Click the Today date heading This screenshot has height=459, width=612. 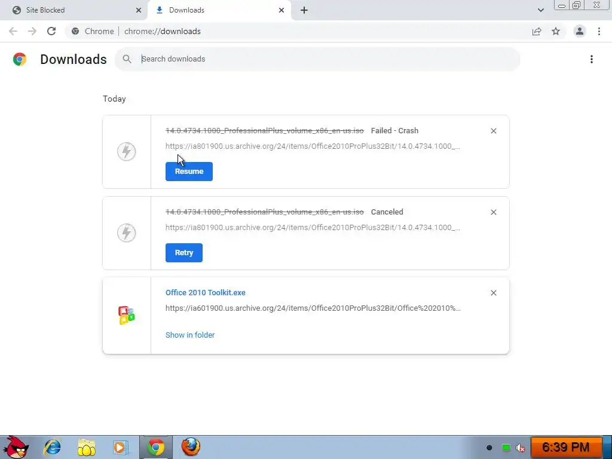pyautogui.click(x=114, y=99)
